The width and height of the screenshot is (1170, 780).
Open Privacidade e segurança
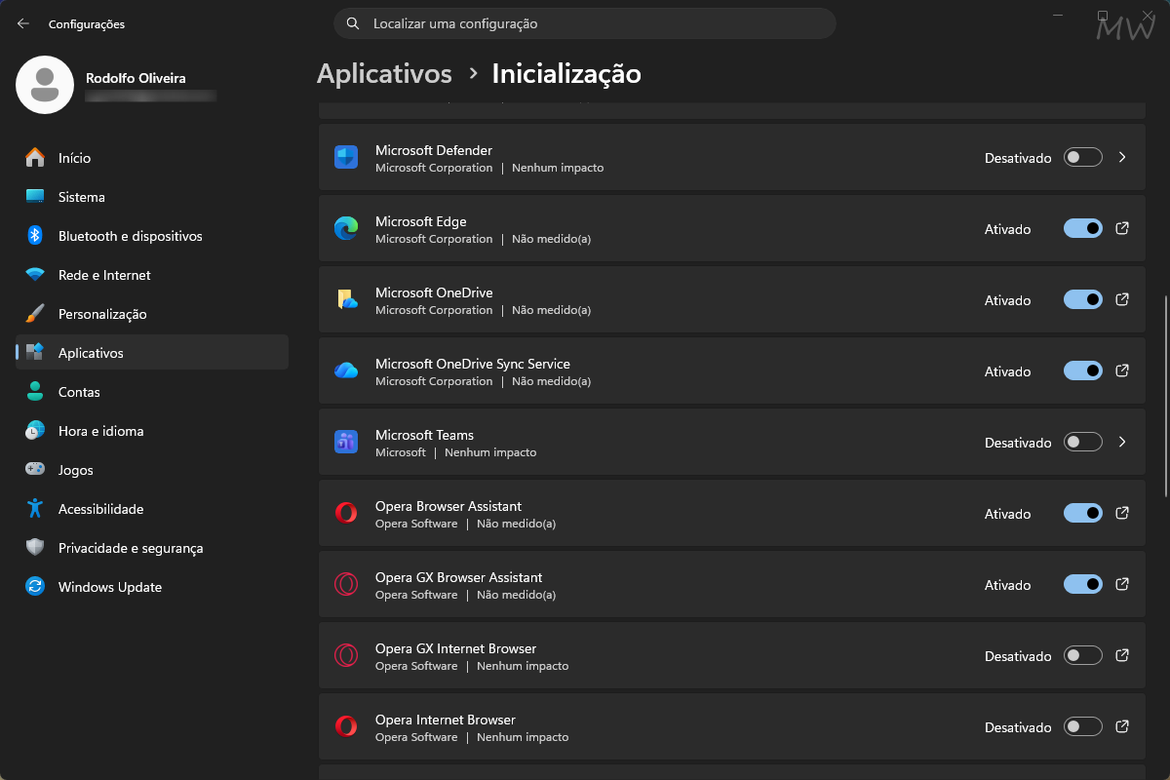[x=152, y=548]
